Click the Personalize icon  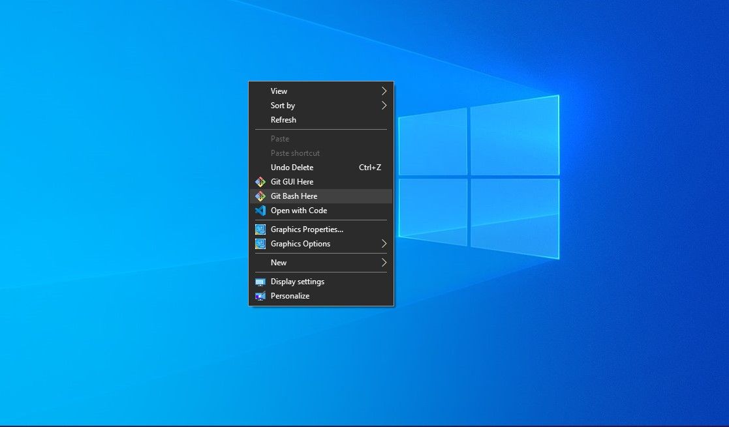click(260, 296)
